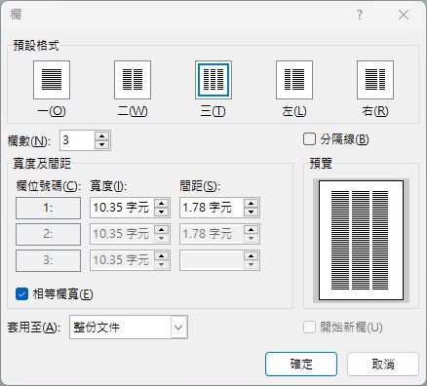This screenshot has height=386, width=427.
Task: Increase column 2 width value
Action: (162, 230)
